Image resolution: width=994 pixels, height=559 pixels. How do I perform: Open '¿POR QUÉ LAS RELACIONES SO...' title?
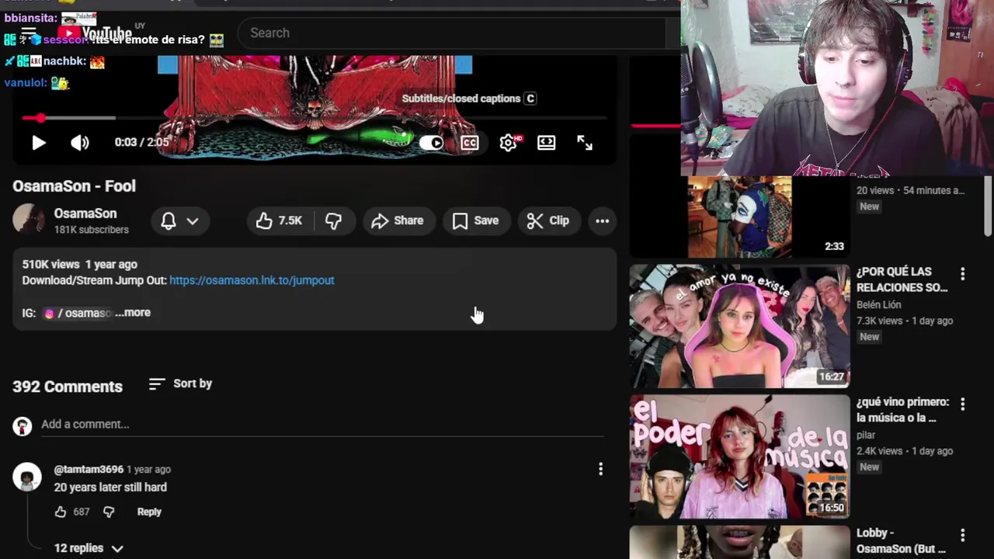(902, 279)
